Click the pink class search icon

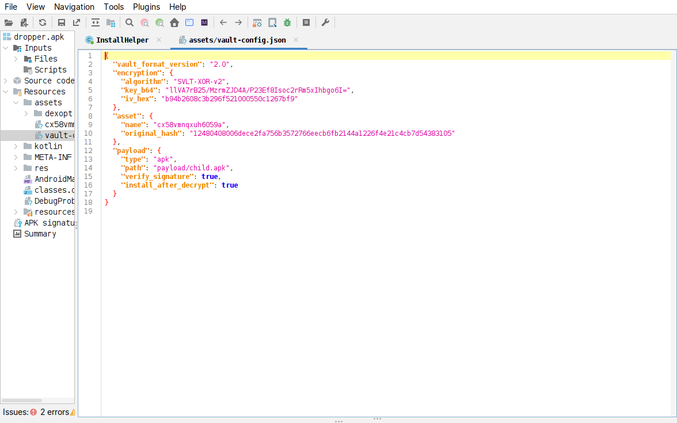pos(144,22)
